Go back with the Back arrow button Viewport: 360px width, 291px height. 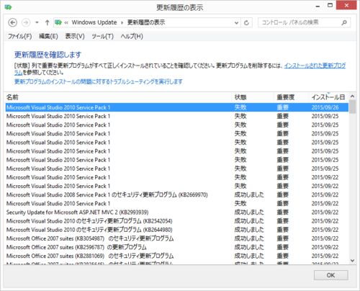pyautogui.click(x=12, y=22)
